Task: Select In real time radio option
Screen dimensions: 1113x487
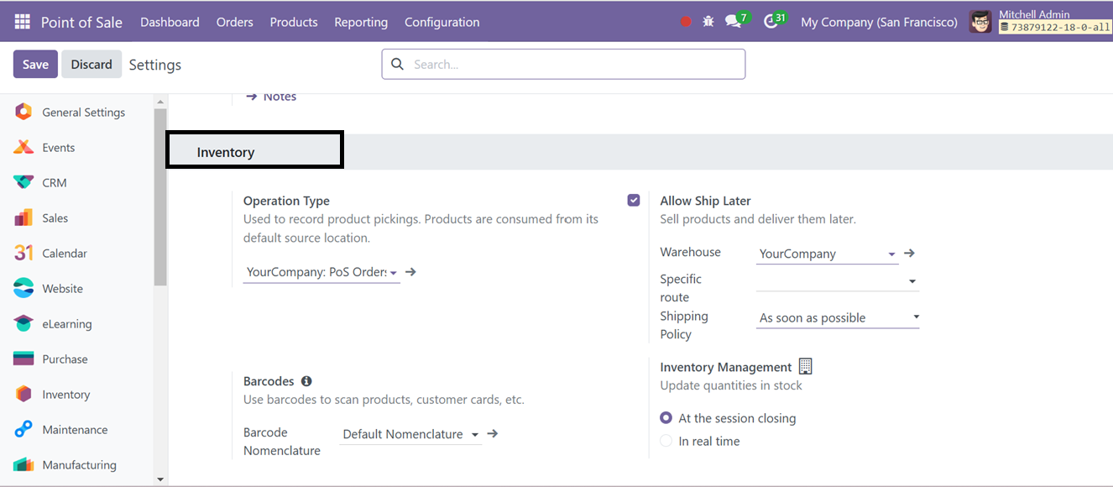Action: pos(666,441)
